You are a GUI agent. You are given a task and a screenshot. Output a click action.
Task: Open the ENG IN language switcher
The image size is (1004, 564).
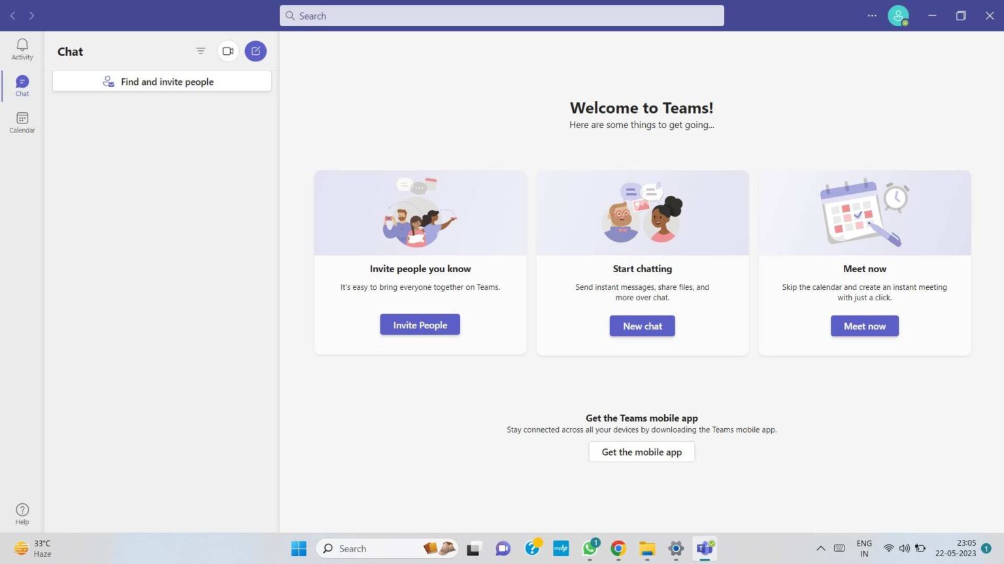(864, 548)
